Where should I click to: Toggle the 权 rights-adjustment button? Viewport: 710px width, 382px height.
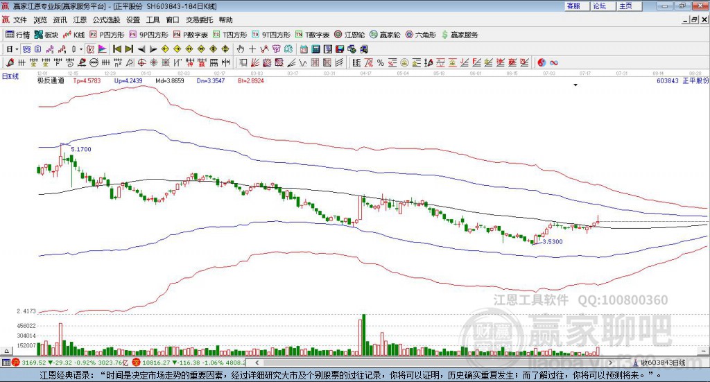[x=91, y=49]
